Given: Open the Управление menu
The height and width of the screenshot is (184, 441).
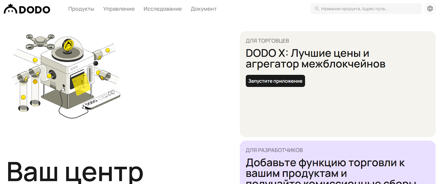Looking at the screenshot, I should pos(119,9).
